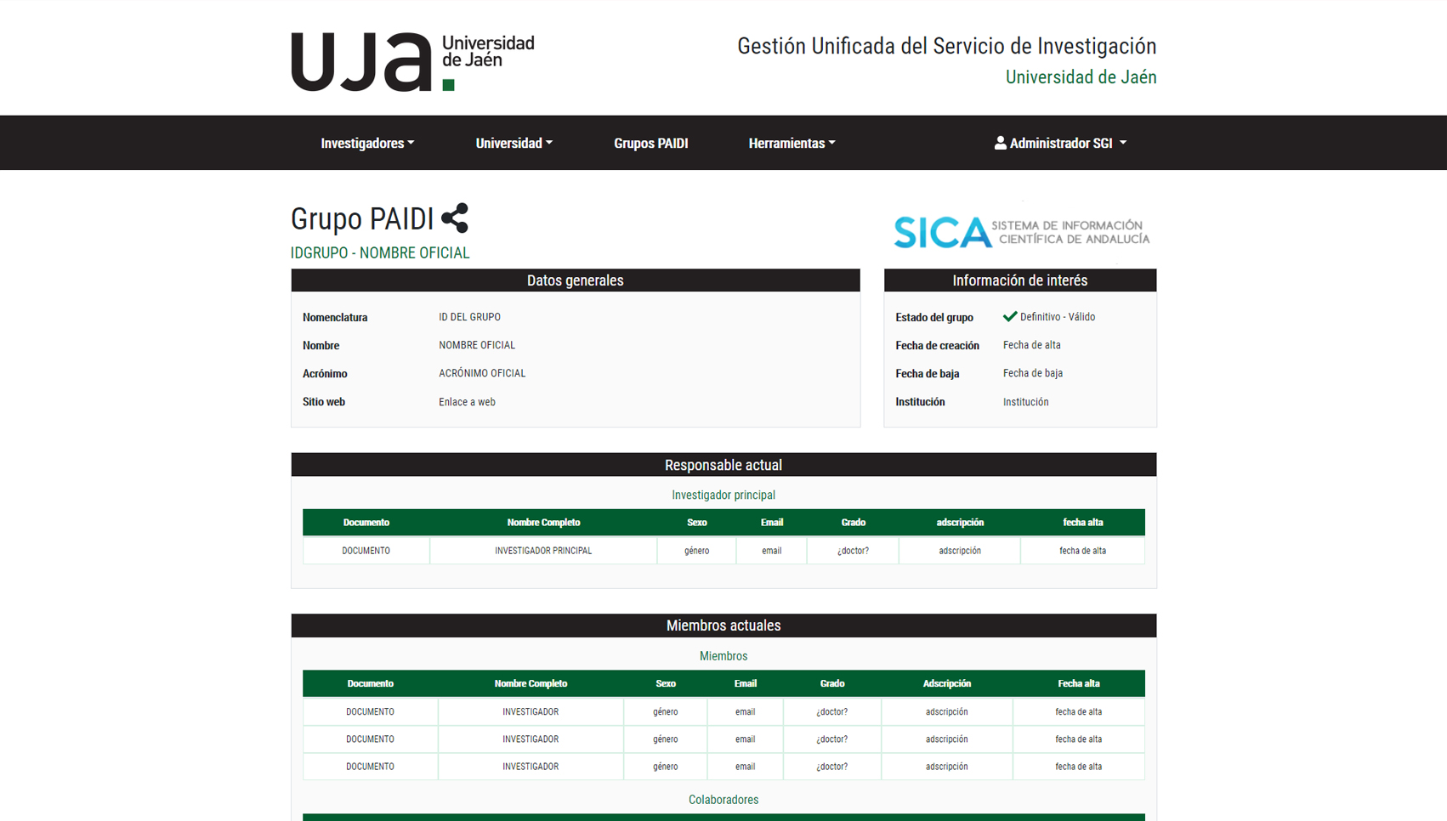Select Grupos PAIDI in the navigation bar
Image resolution: width=1447 pixels, height=821 pixels.
pyautogui.click(x=651, y=143)
